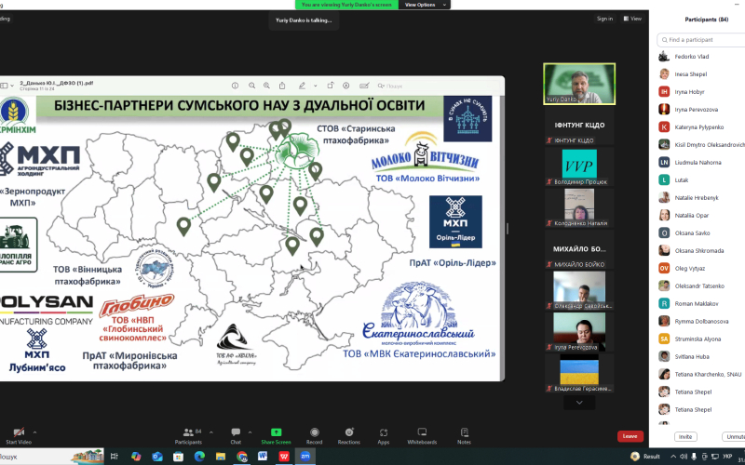Viewport: 745px width, 465px height.
Task: Click the PDF info icon in shared toolbar
Action: click(x=235, y=86)
